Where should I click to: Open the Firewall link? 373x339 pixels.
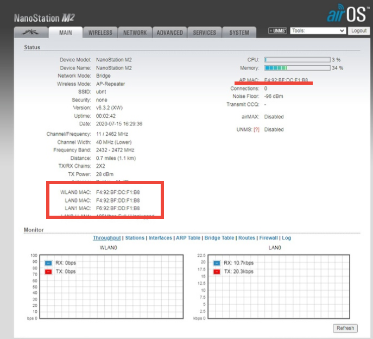268,238
